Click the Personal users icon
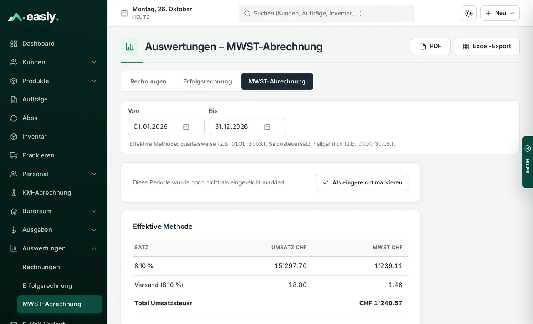This screenshot has height=324, width=533. pyautogui.click(x=14, y=174)
